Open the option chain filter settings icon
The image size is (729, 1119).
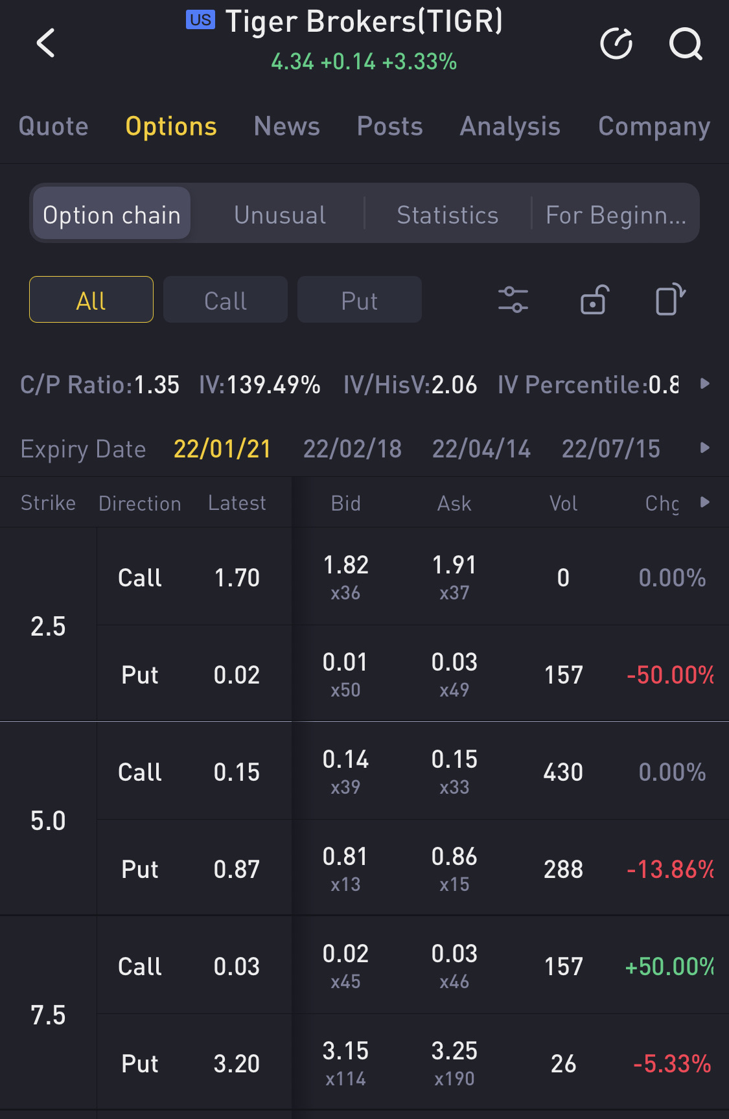513,300
